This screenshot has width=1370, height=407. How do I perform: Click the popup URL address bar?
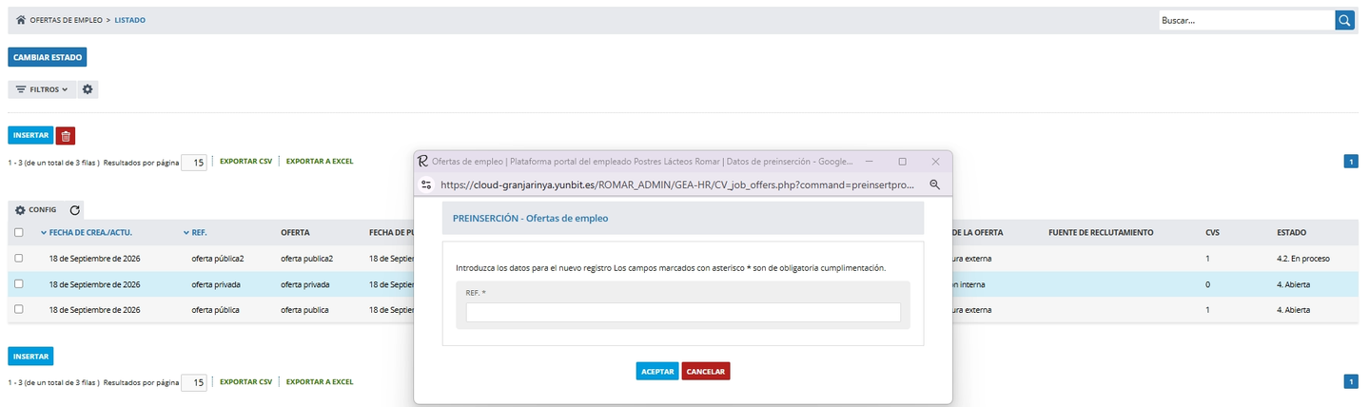click(x=677, y=184)
